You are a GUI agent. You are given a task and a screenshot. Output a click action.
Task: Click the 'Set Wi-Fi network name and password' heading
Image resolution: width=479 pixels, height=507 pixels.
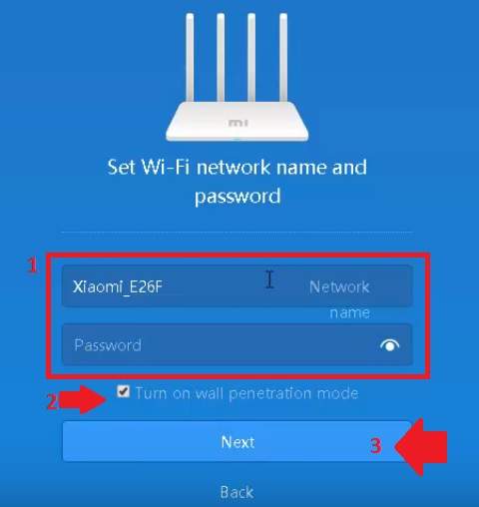click(238, 181)
